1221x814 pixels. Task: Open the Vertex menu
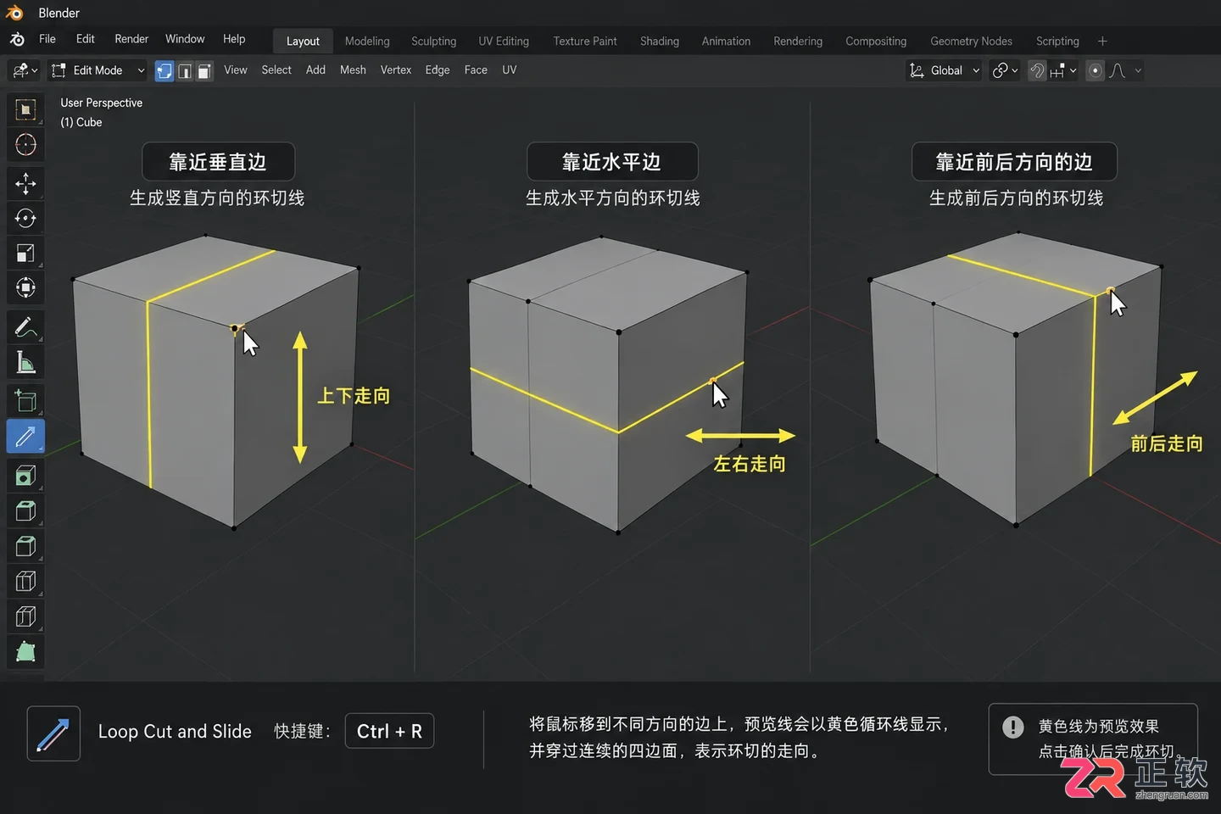pos(396,70)
